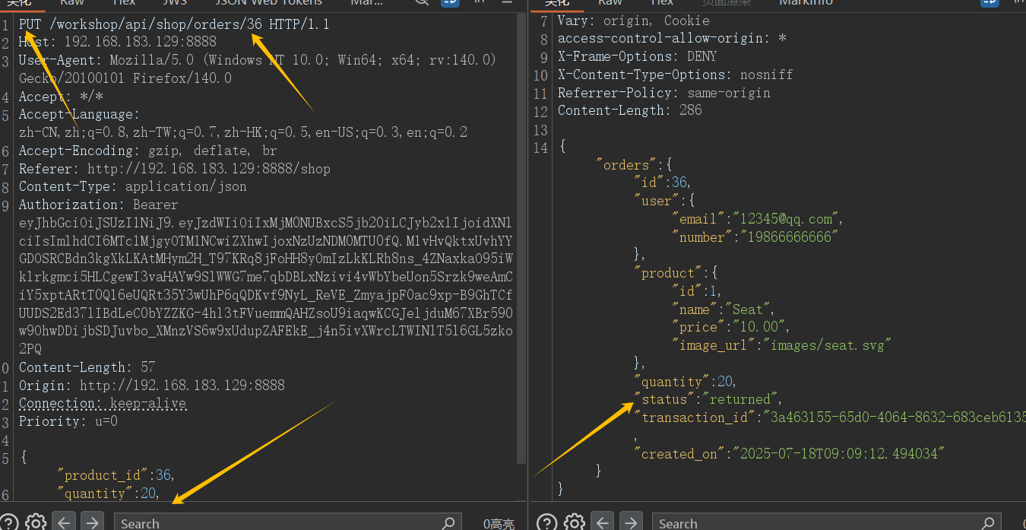Click the "orders" key in response JSON
Image resolution: width=1026 pixels, height=530 pixels.
(x=626, y=165)
